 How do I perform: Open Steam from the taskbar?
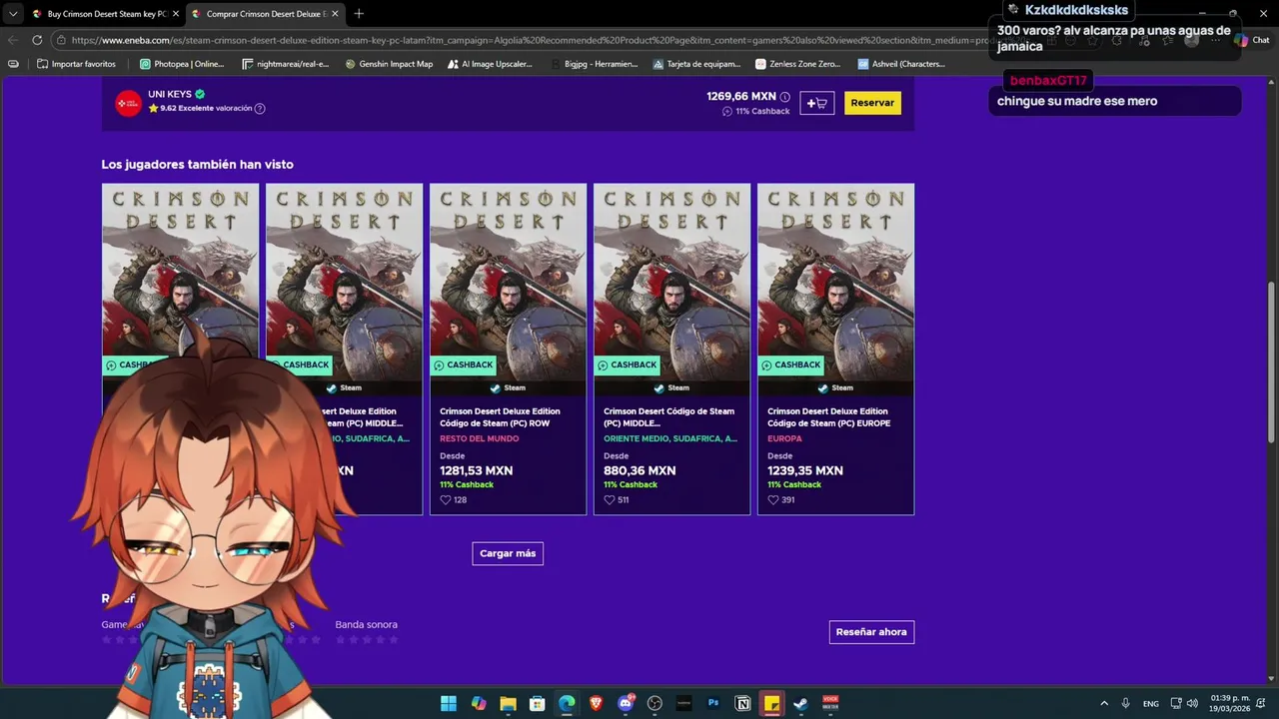801,703
